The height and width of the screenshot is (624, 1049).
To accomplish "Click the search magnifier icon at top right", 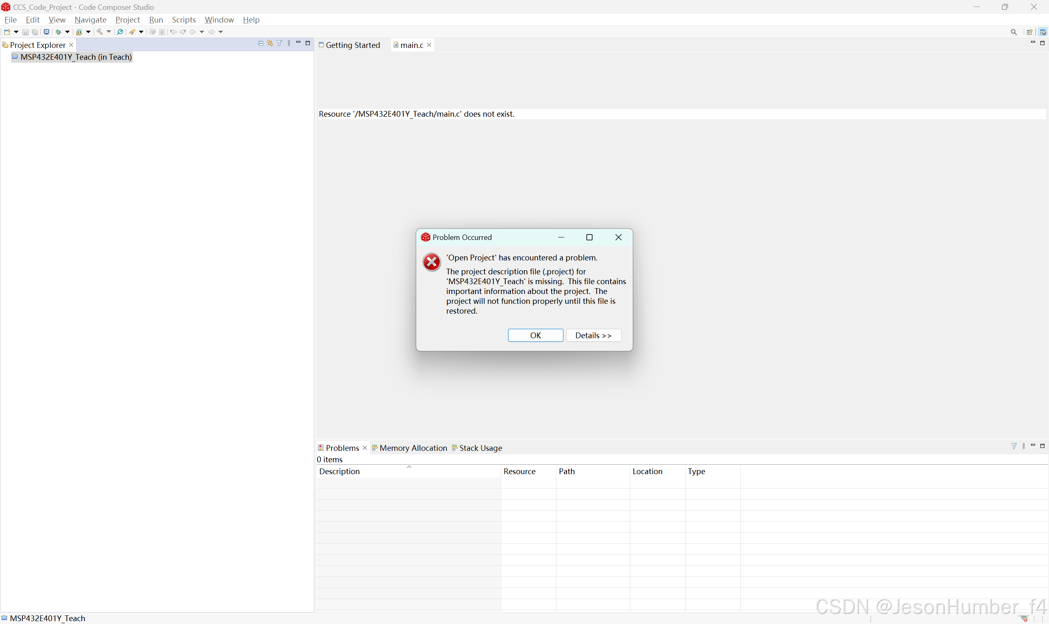I will click(x=1013, y=32).
